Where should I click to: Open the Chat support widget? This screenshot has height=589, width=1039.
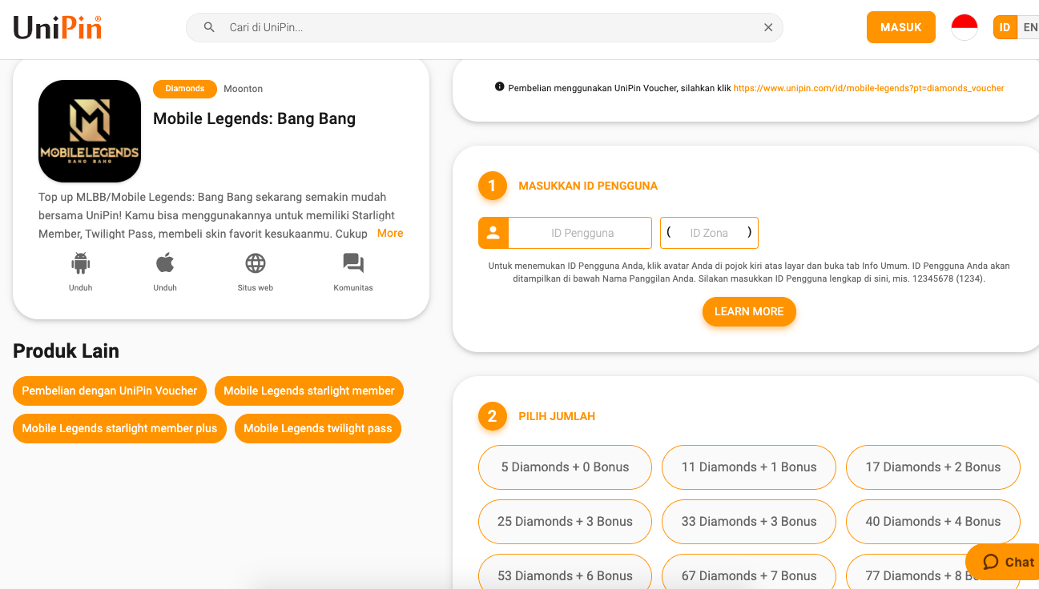pos(1007,562)
